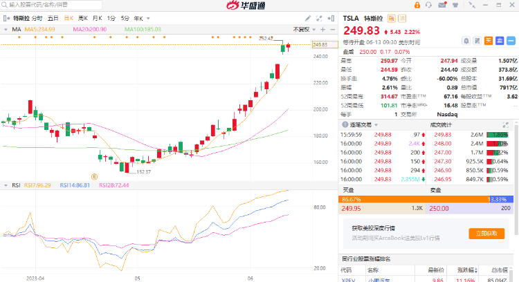The image size is (519, 282).
Task: Open customer service headset icon
Action: point(428,5)
